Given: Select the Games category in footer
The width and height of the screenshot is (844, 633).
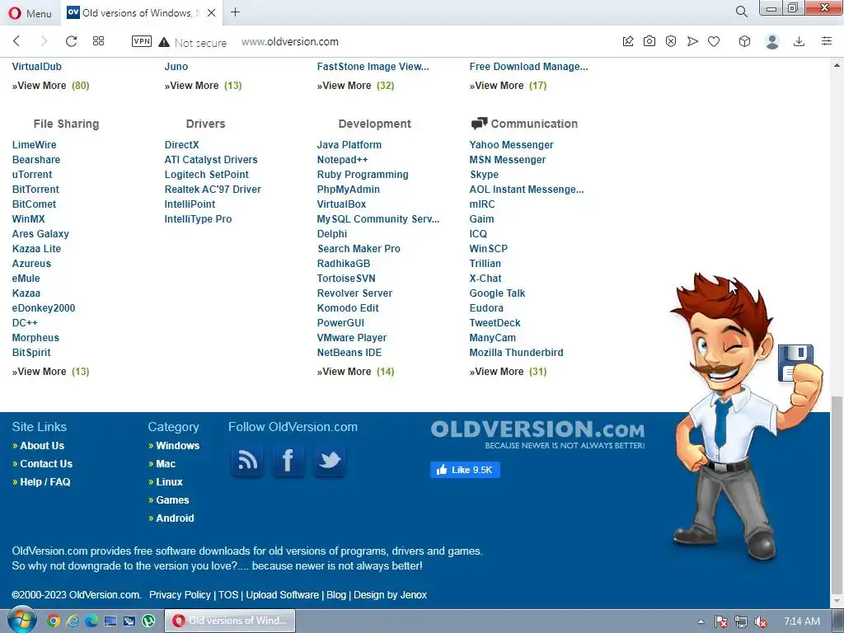Looking at the screenshot, I should click(172, 500).
